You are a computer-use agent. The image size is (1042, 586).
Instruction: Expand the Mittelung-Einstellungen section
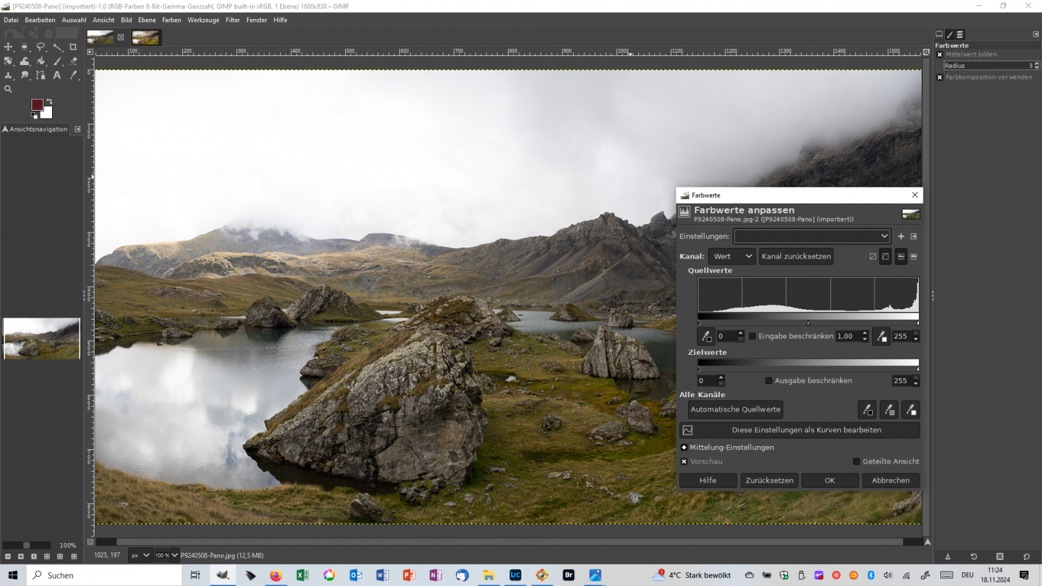(684, 447)
